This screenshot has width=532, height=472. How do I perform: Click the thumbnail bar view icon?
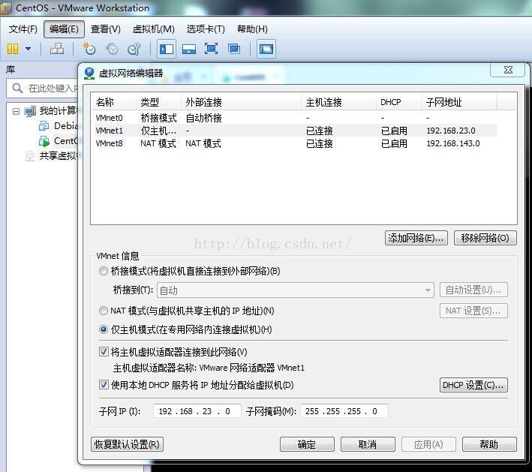click(x=189, y=49)
